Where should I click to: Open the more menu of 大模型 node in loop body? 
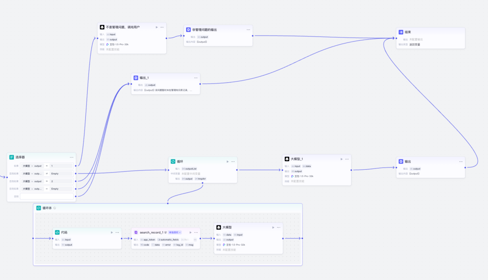pos(278,228)
